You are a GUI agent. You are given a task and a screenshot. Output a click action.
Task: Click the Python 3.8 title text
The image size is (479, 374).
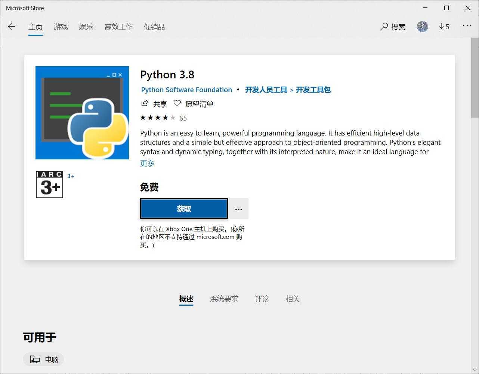167,75
